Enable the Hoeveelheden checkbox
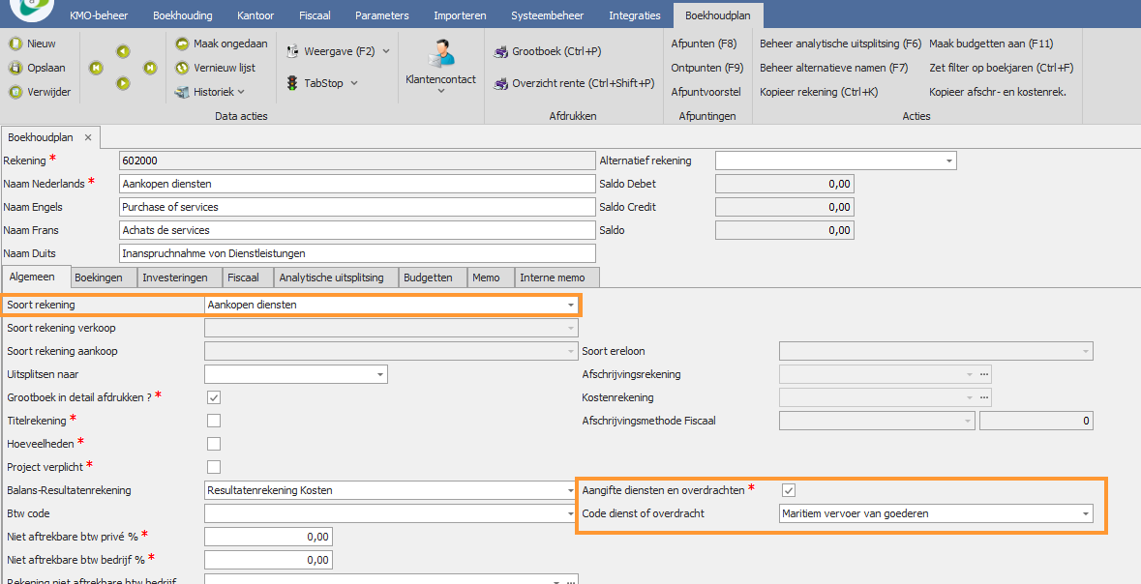1141x584 pixels. tap(214, 444)
